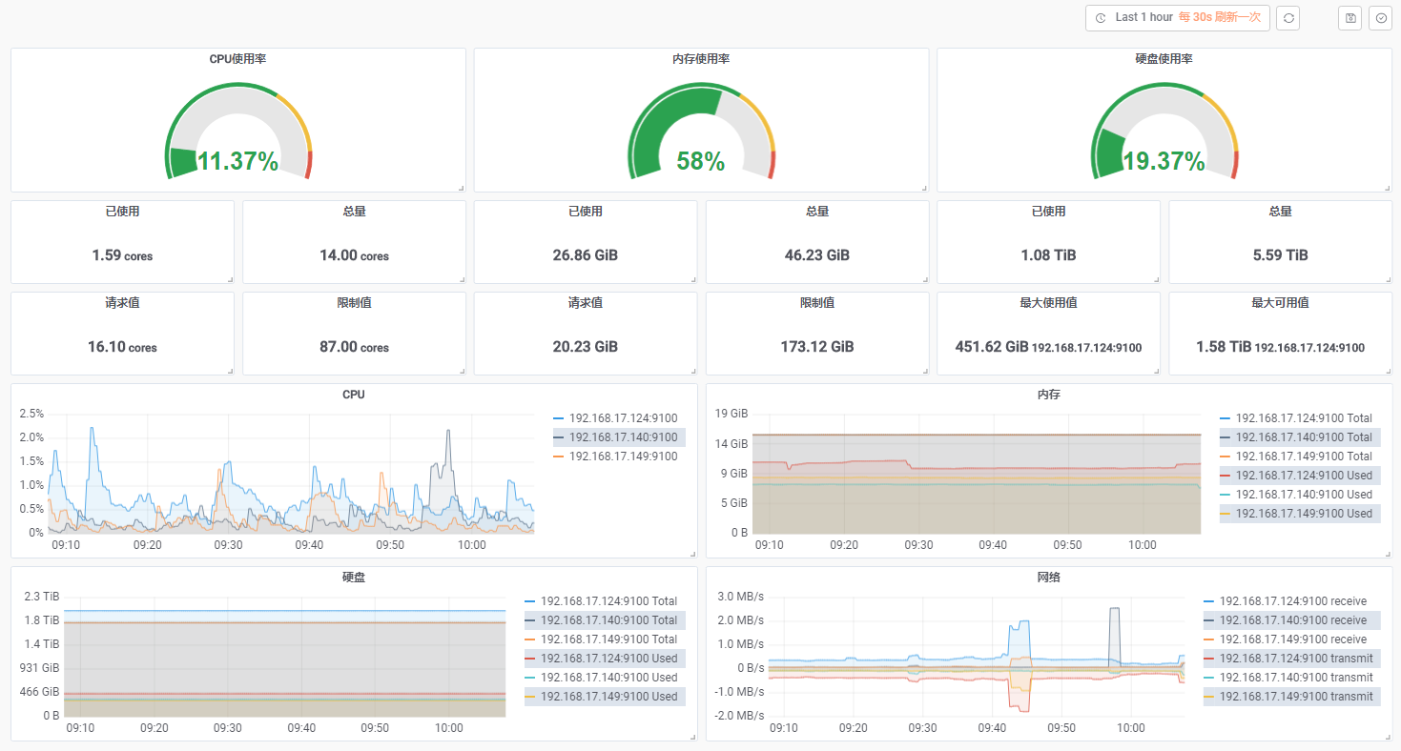The height and width of the screenshot is (751, 1401).
Task: Select 192.168.17.124:9100 transmit in 网络 legend
Action: click(1296, 659)
